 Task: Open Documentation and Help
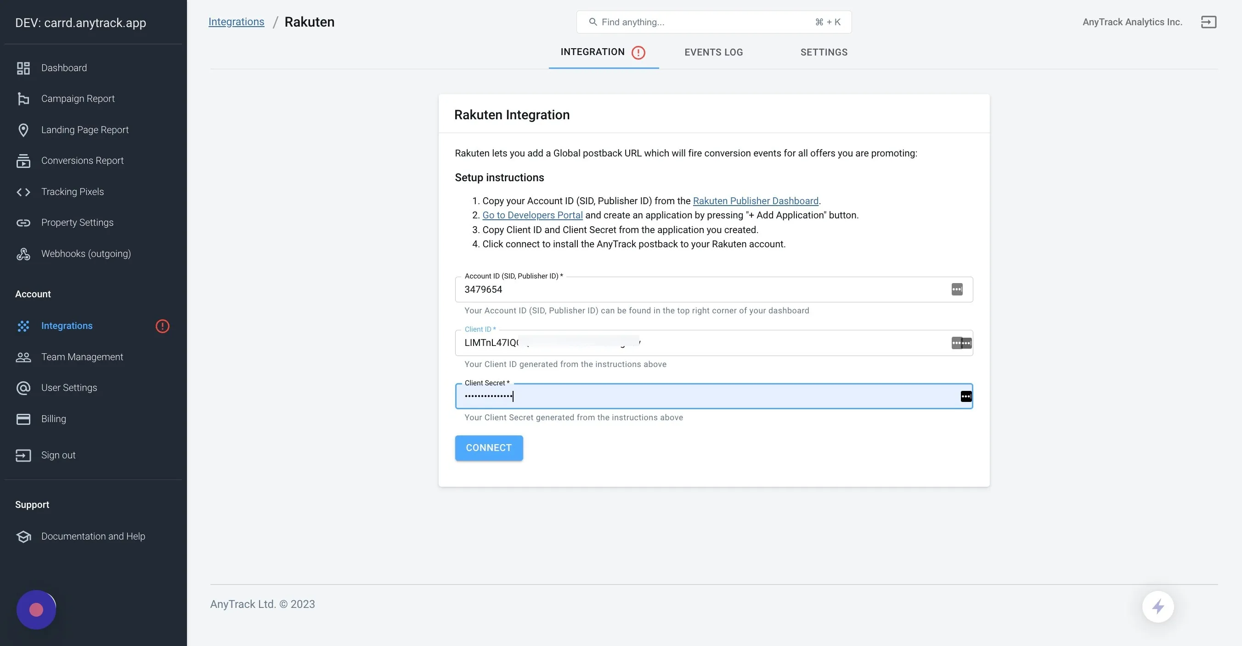point(94,536)
